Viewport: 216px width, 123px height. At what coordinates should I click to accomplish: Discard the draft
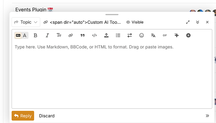point(47,116)
